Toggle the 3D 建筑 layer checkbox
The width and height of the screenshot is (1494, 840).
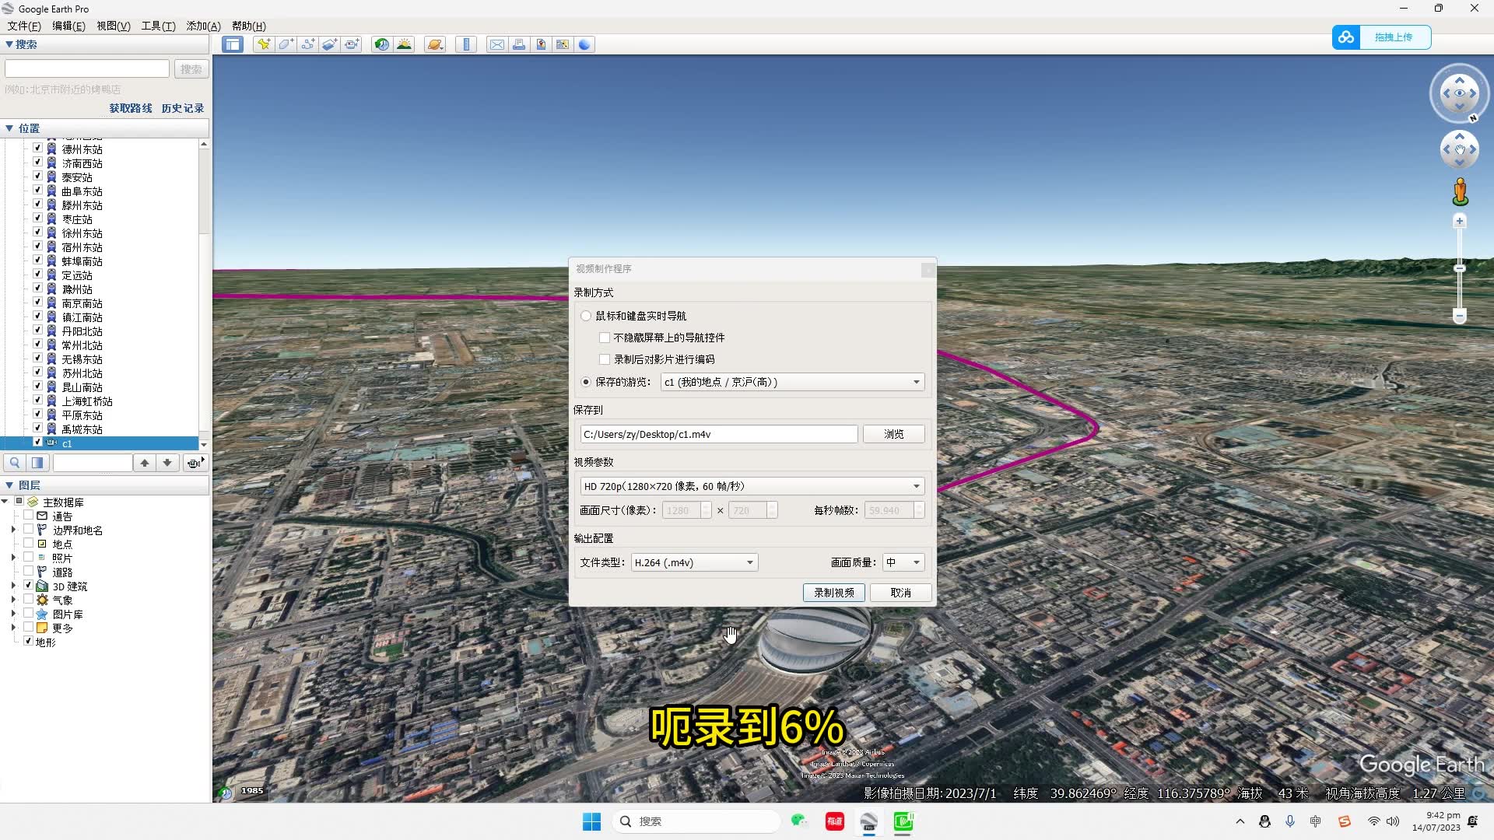point(29,586)
